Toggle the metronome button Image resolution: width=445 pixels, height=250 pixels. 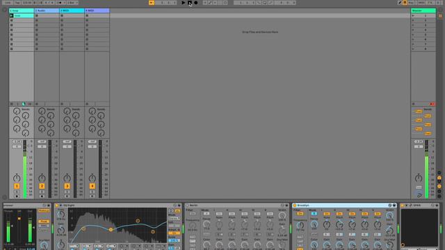60,3
